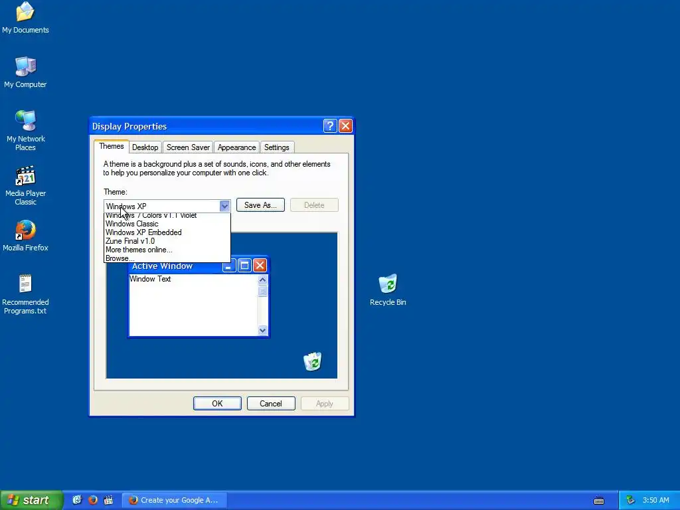Switch to the Themes tab
Viewport: 680px width, 510px height.
click(112, 146)
